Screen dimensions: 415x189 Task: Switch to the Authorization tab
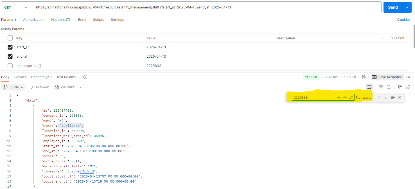coord(34,20)
